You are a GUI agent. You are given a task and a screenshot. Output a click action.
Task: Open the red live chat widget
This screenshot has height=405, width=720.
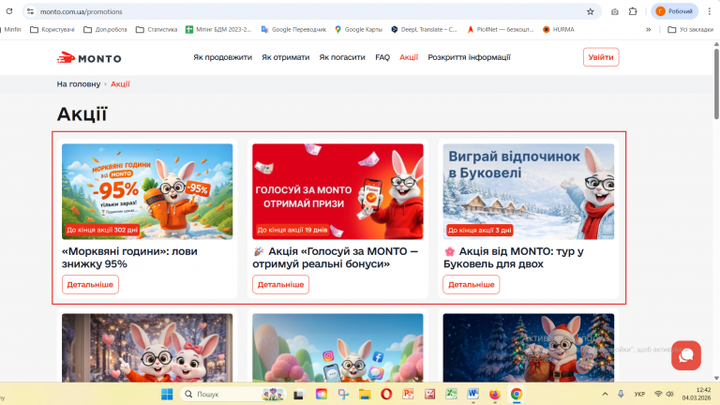pos(686,355)
